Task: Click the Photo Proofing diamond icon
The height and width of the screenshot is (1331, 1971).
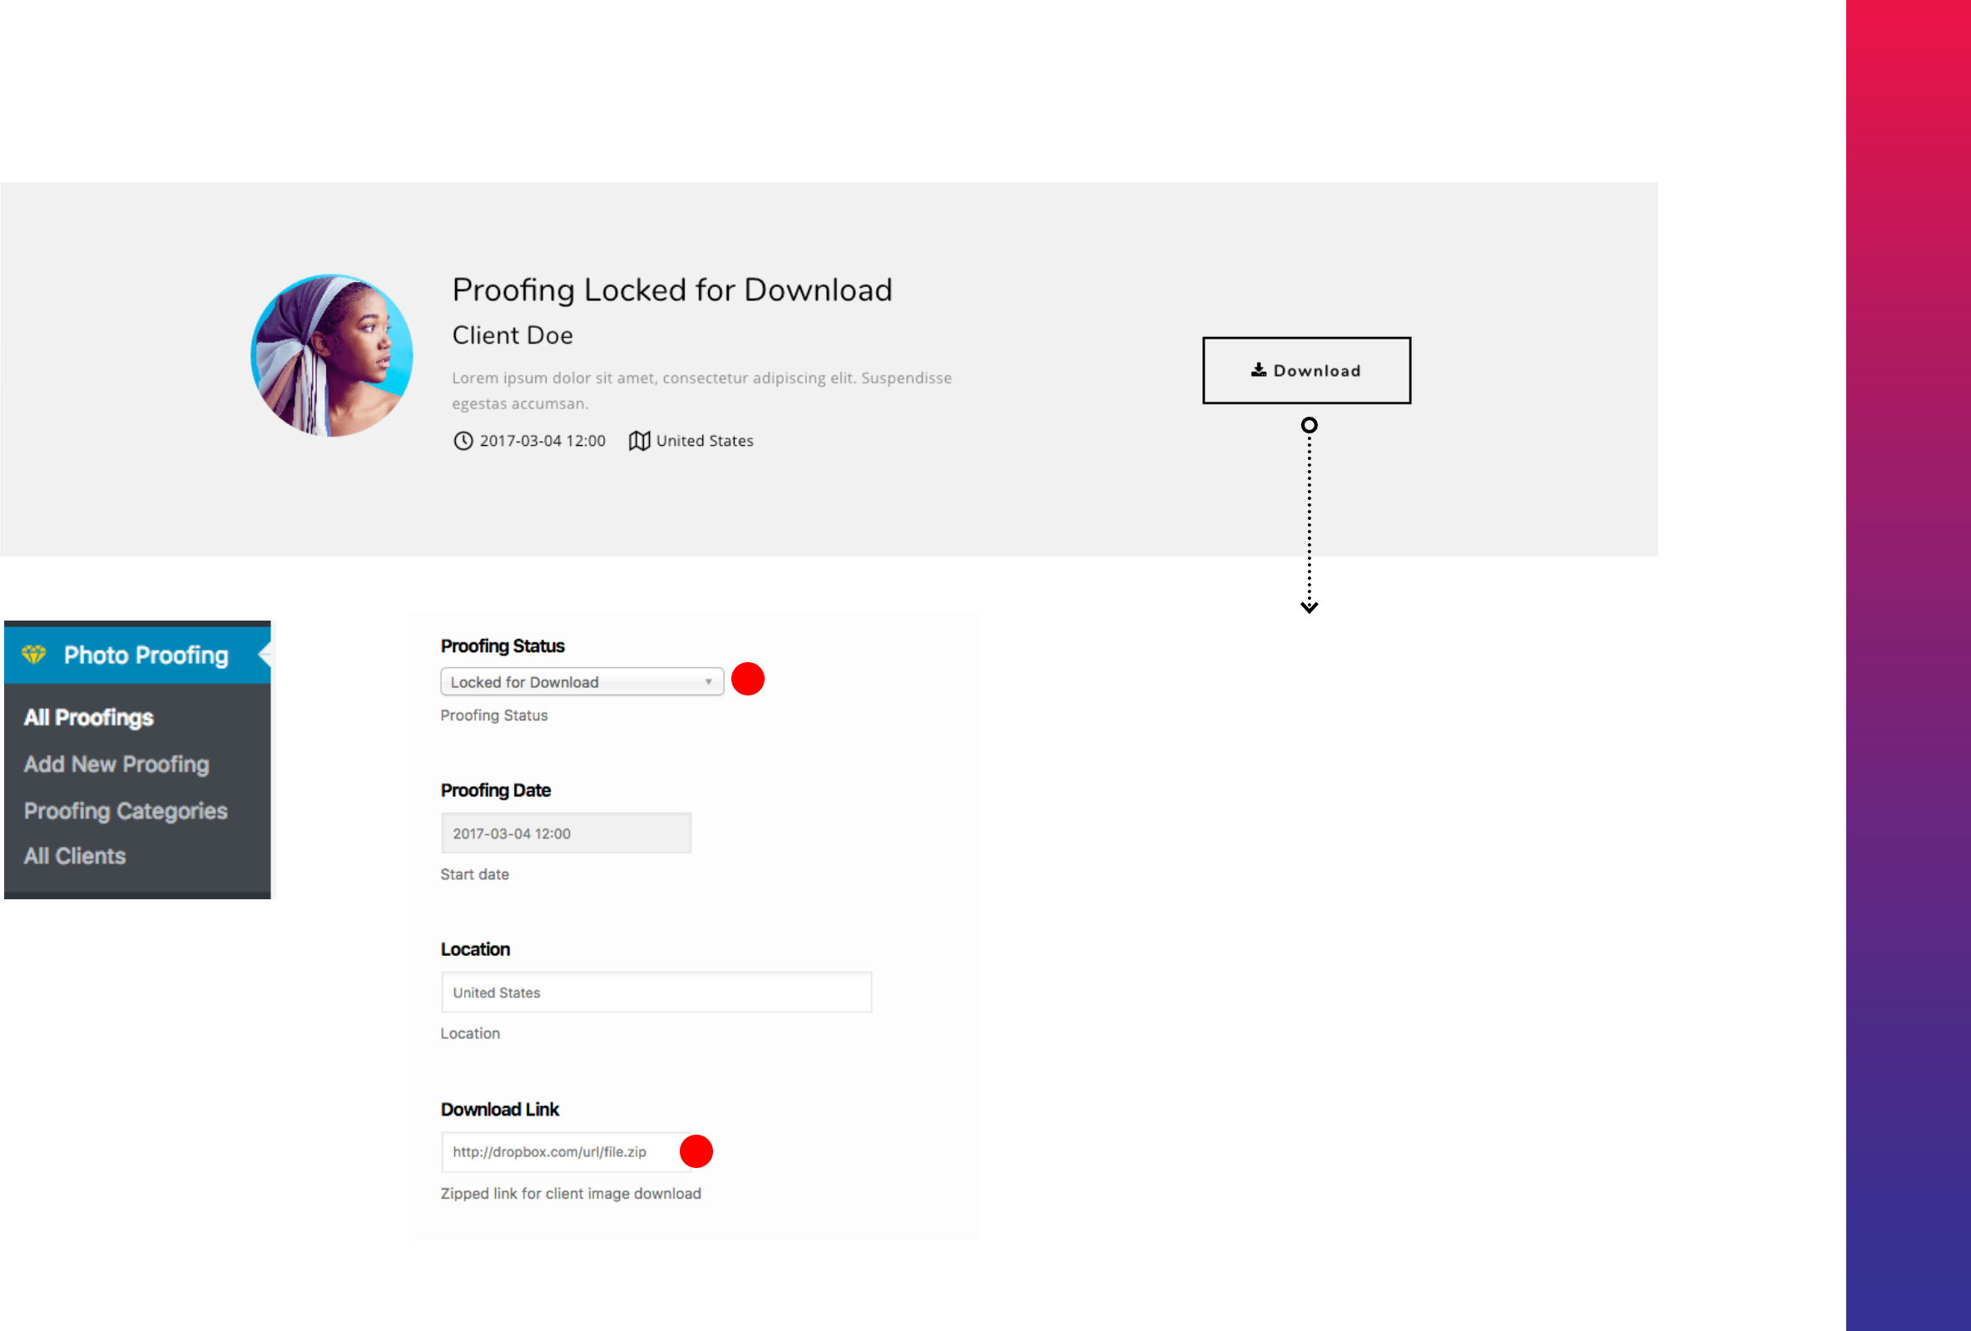Action: pyautogui.click(x=34, y=655)
